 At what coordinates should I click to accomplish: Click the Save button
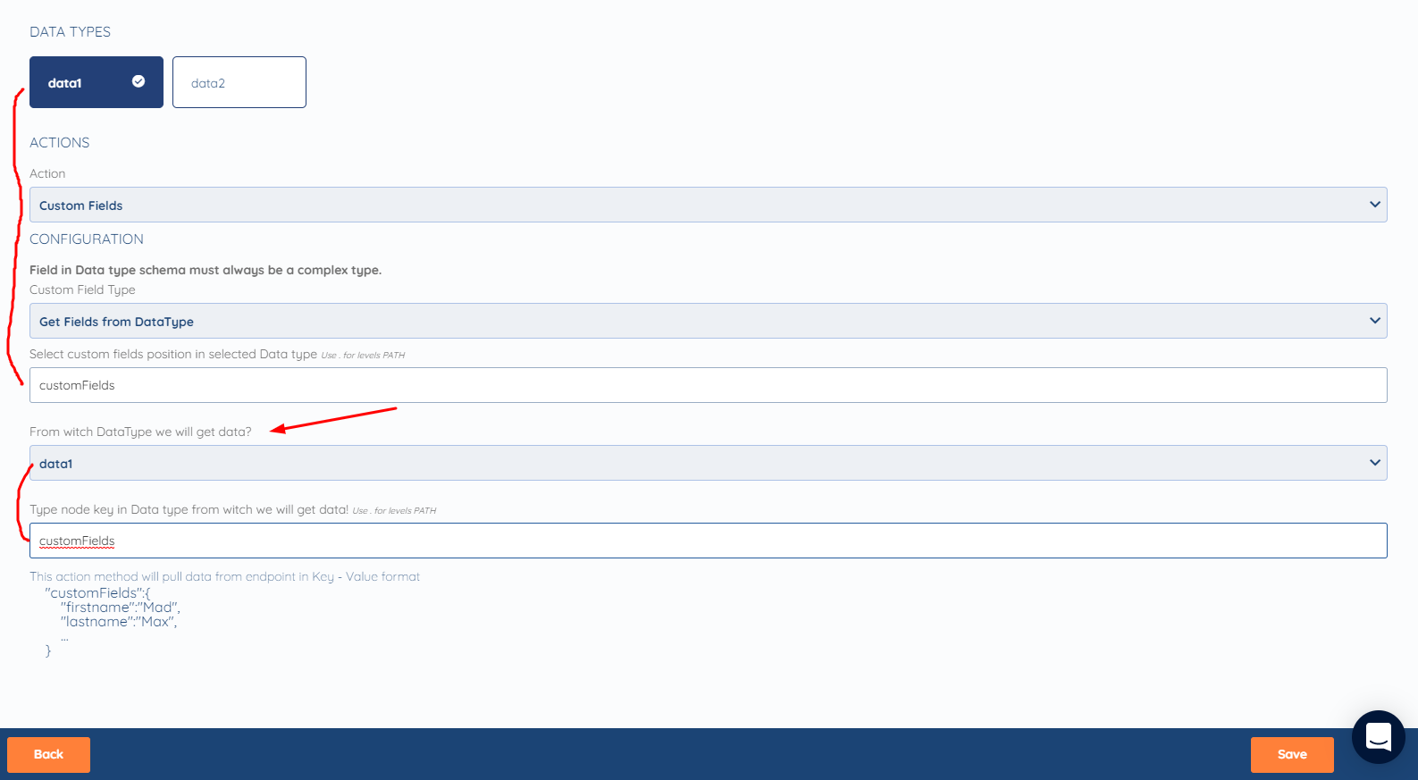[x=1292, y=754]
